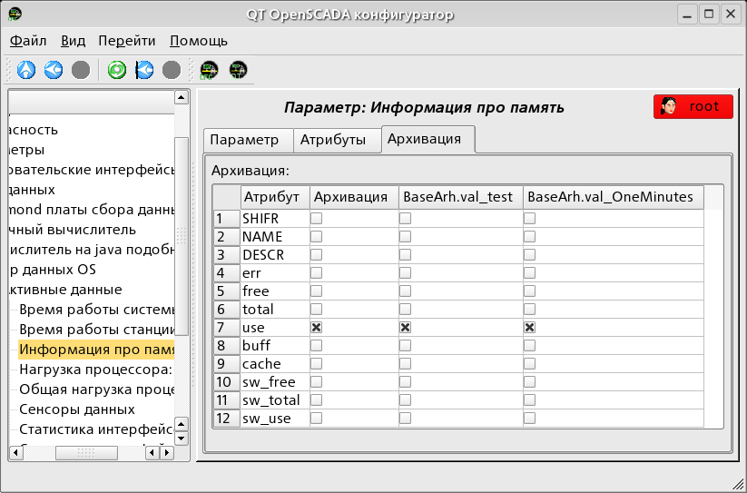Image resolution: width=747 pixels, height=493 pixels.
Task: Select Нагрузка процессора tree item
Action: (x=95, y=370)
